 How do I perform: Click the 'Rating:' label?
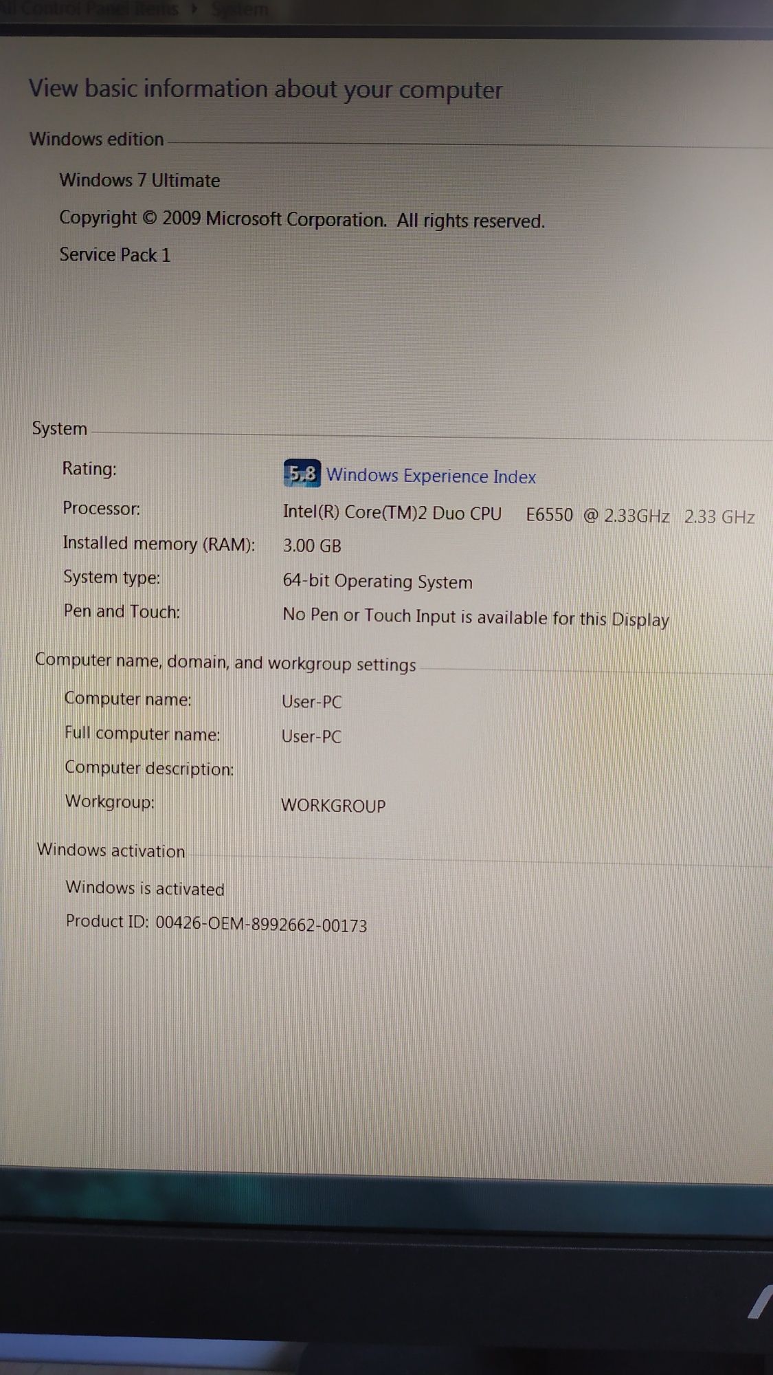89,468
